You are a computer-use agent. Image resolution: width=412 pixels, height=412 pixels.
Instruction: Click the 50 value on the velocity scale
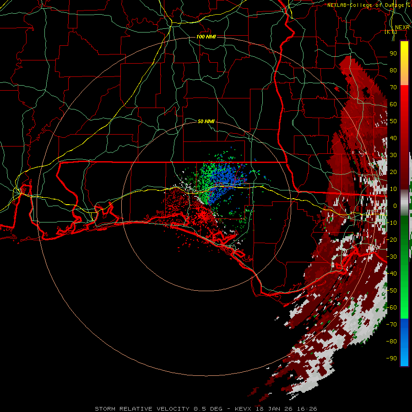coord(393,121)
